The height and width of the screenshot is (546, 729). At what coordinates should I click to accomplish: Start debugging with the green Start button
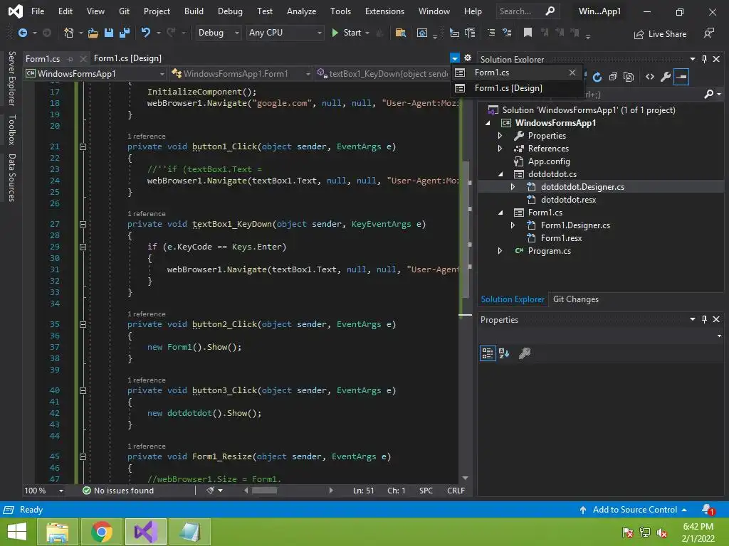(x=346, y=33)
